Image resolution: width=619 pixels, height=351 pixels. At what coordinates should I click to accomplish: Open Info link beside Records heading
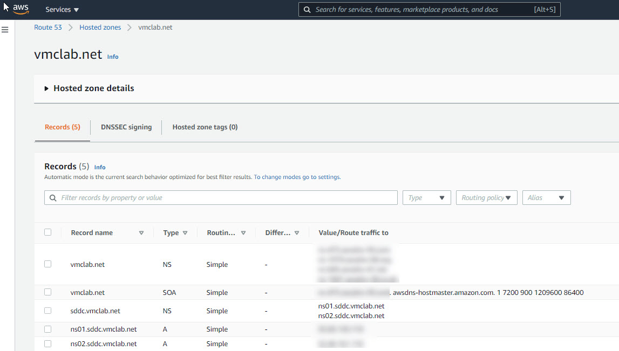tap(100, 167)
